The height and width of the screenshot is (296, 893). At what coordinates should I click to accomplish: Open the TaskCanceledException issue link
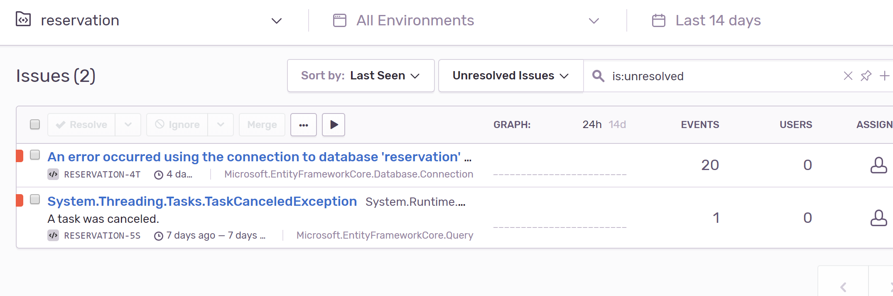(202, 202)
